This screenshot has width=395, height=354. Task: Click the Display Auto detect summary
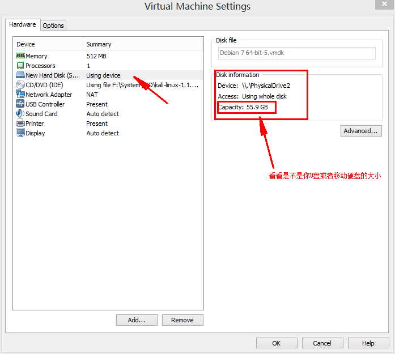coord(103,133)
